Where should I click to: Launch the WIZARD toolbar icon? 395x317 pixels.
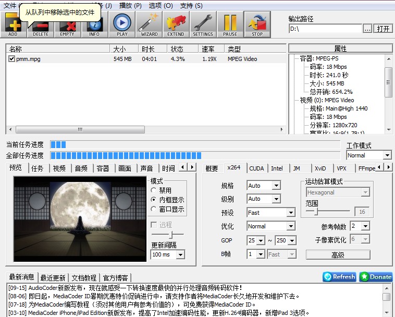point(149,25)
